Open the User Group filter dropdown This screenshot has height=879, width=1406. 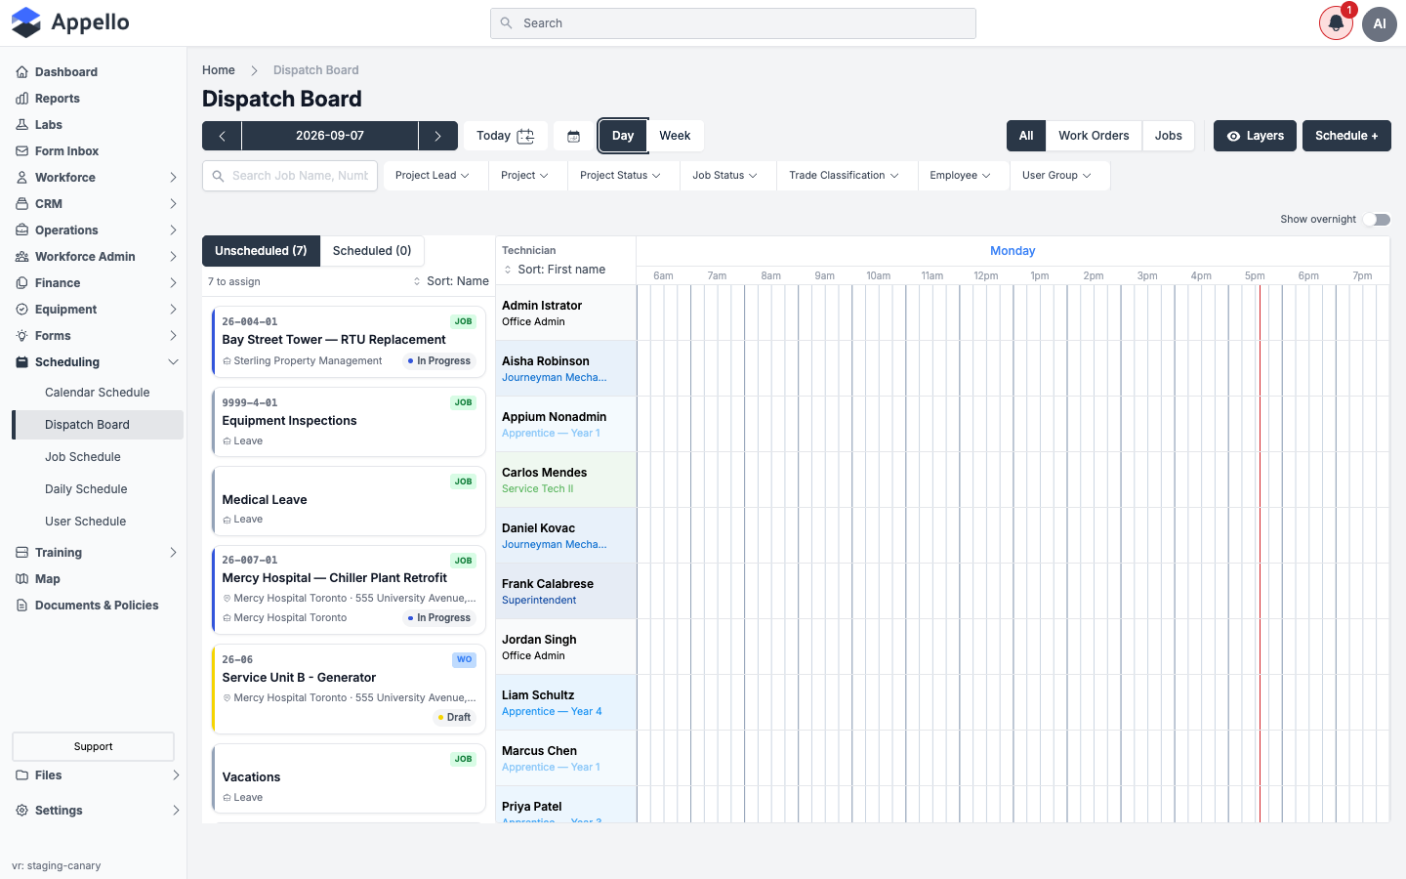(x=1056, y=176)
